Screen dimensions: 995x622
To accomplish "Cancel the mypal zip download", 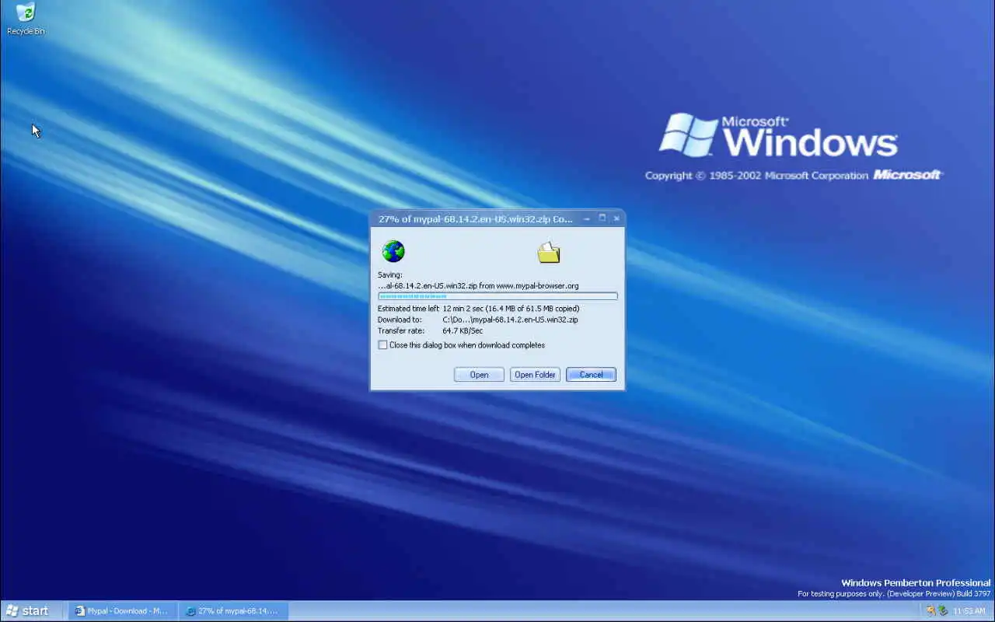I will 591,375.
